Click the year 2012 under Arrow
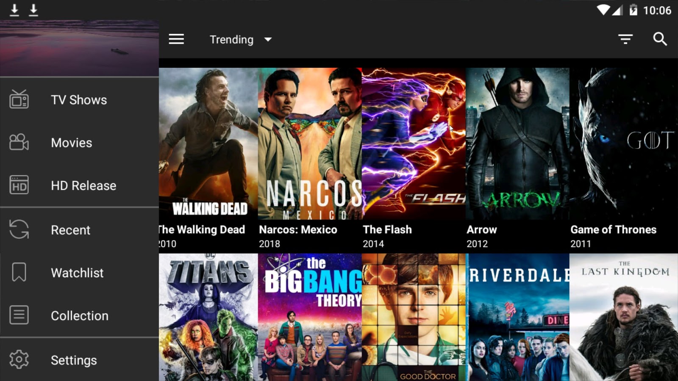This screenshot has height=381, width=678. pyautogui.click(x=477, y=244)
